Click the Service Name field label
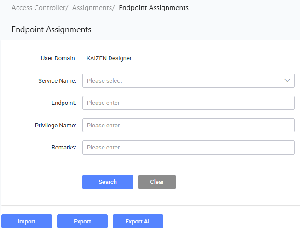Viewport: 300px width, 229px height. (x=57, y=80)
